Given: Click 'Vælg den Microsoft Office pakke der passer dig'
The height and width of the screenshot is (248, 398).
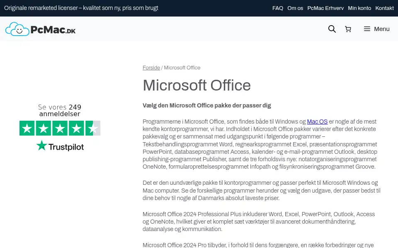Looking at the screenshot, I should [x=206, y=105].
